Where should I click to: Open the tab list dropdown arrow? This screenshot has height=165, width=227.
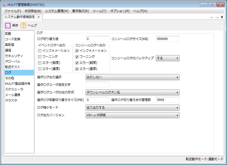(222, 17)
